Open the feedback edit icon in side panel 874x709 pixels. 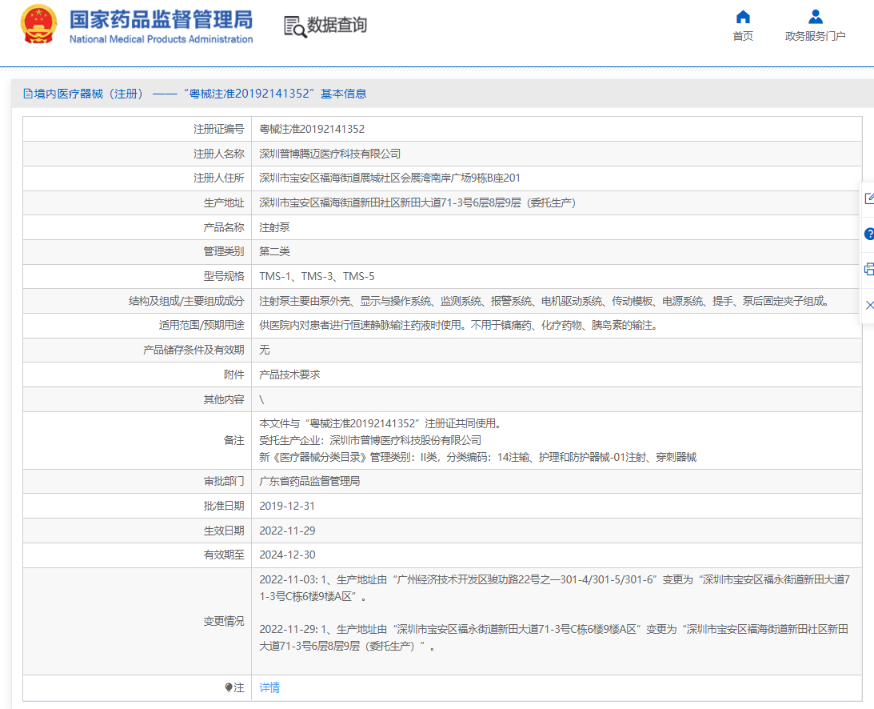tap(869, 198)
